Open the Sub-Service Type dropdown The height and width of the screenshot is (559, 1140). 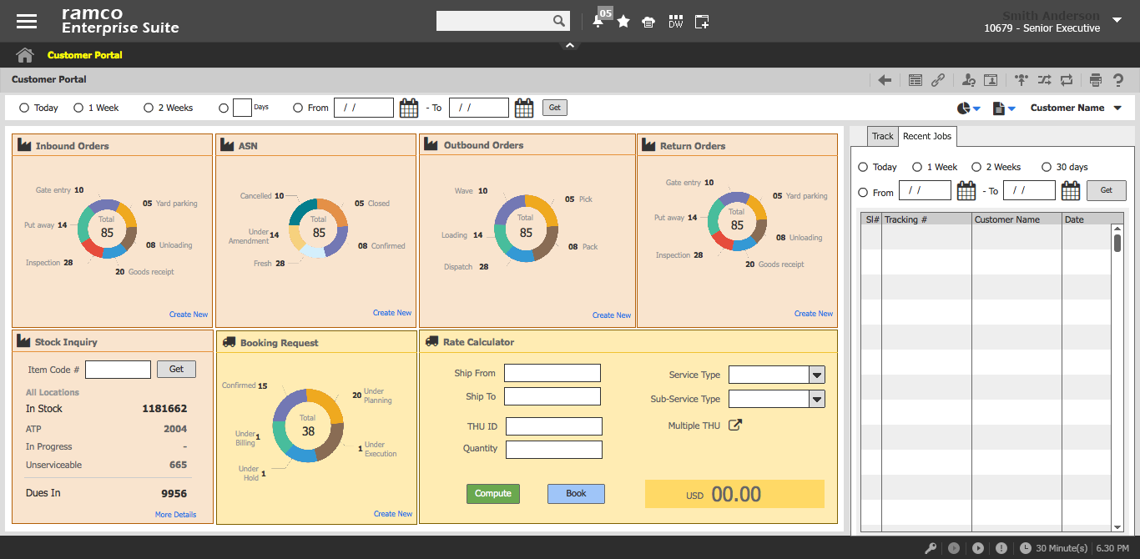tap(816, 399)
